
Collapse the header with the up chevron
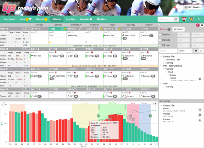coord(199,19)
